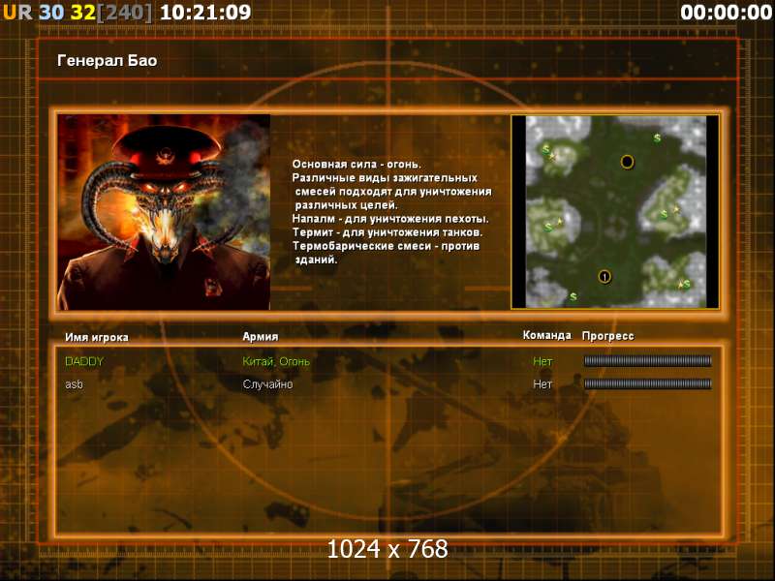Screen dimensions: 775x581
Task: Click DADDY's loading progress bar
Action: point(647,361)
